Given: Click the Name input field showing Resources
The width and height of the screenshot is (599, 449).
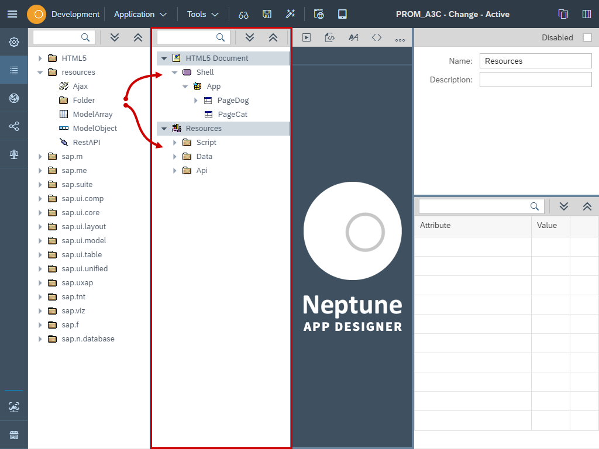Looking at the screenshot, I should (x=535, y=61).
